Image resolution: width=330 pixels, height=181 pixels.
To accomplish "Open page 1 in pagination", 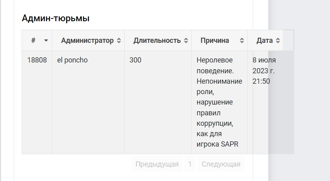I will pos(190,164).
